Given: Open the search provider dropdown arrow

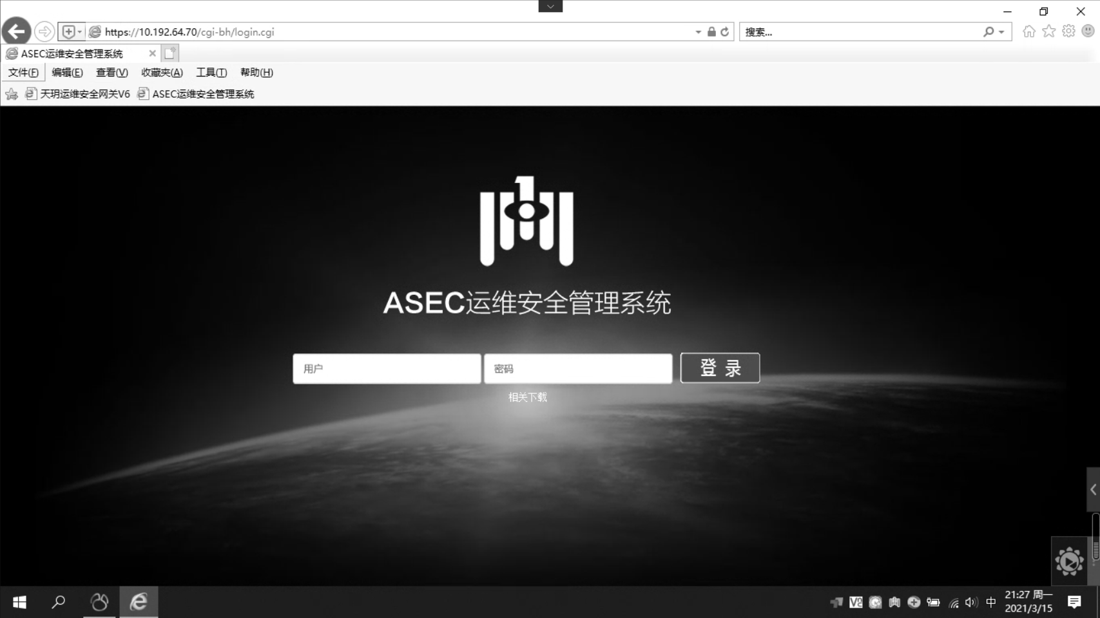Looking at the screenshot, I should (1001, 32).
